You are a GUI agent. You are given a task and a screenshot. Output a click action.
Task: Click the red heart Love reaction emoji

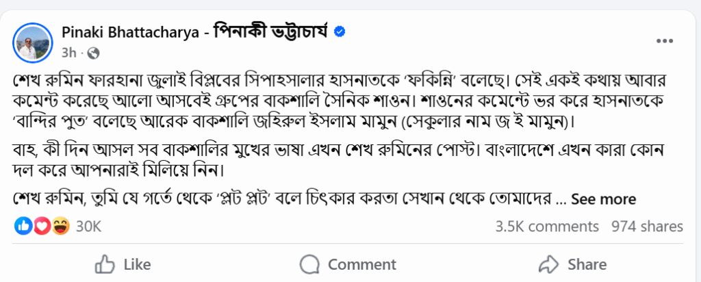tap(42, 226)
